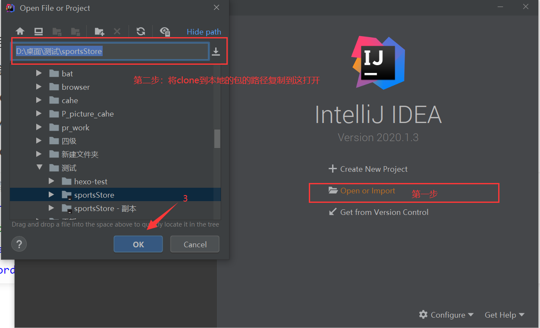Viewport: 540px width, 328px height.
Task: Go to Home directory icon
Action: (x=20, y=31)
